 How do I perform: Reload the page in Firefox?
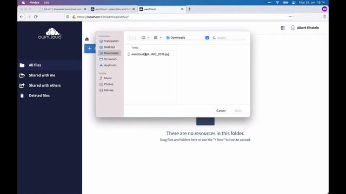click(x=36, y=17)
